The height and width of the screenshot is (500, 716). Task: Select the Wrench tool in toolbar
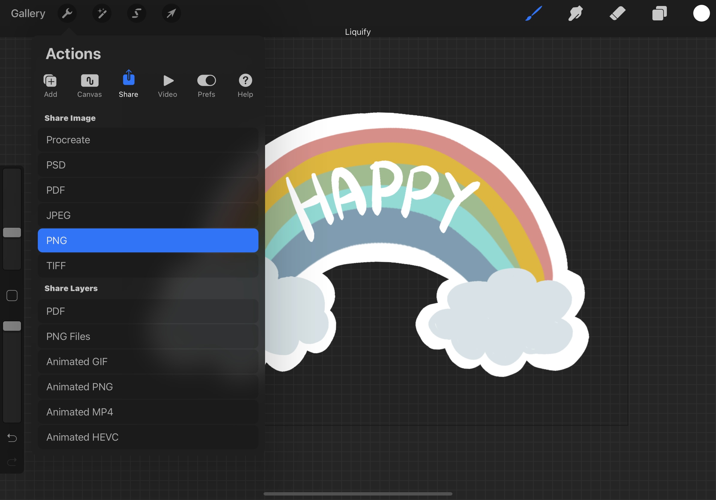pyautogui.click(x=67, y=13)
